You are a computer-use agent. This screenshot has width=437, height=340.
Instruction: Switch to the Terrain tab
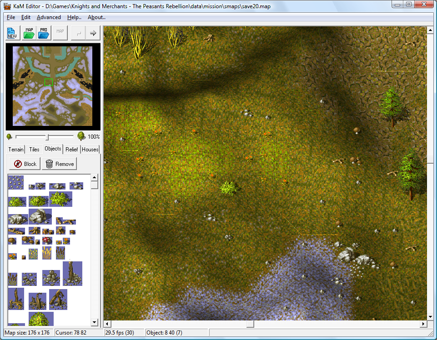16,150
